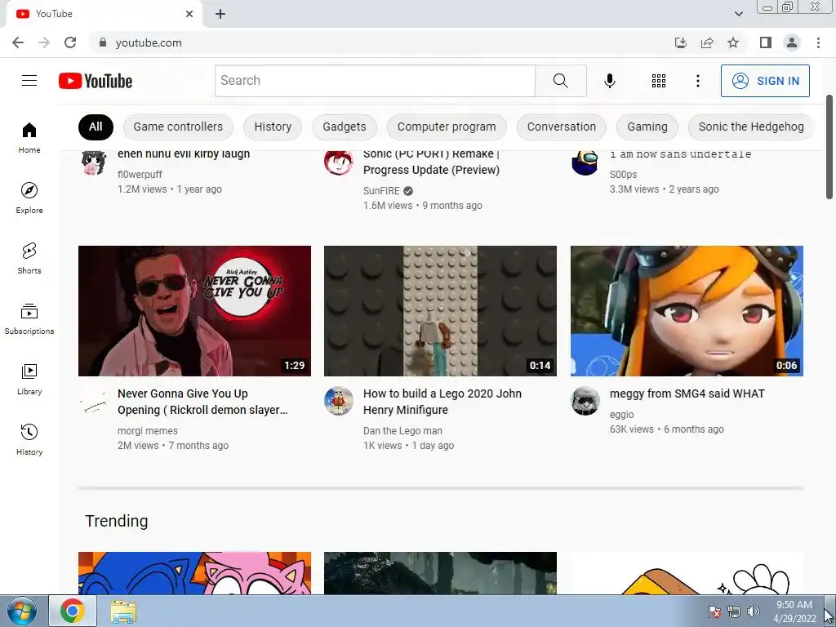Click the taskbar clock 9:50 AM
The width and height of the screenshot is (836, 627).
point(794,611)
